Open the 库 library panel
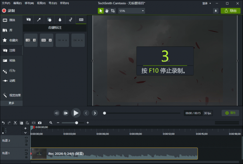Screen dimensions: 243x164 click(x=11, y=30)
